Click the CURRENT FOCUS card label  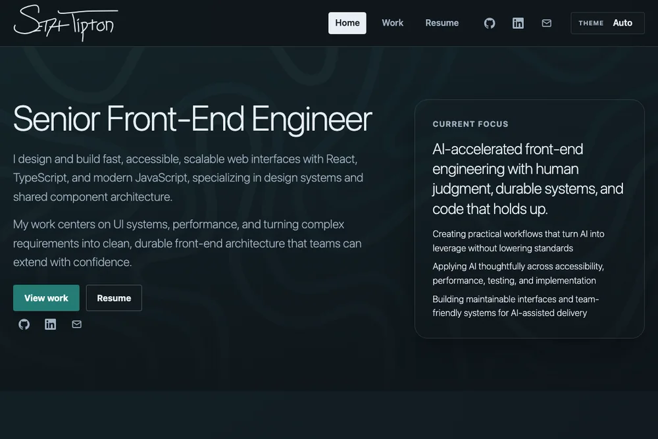pyautogui.click(x=470, y=124)
